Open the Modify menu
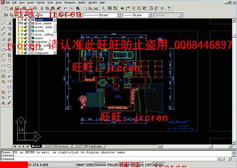Image resolution: width=237 pixels, height=168 pixels. click(x=82, y=3)
